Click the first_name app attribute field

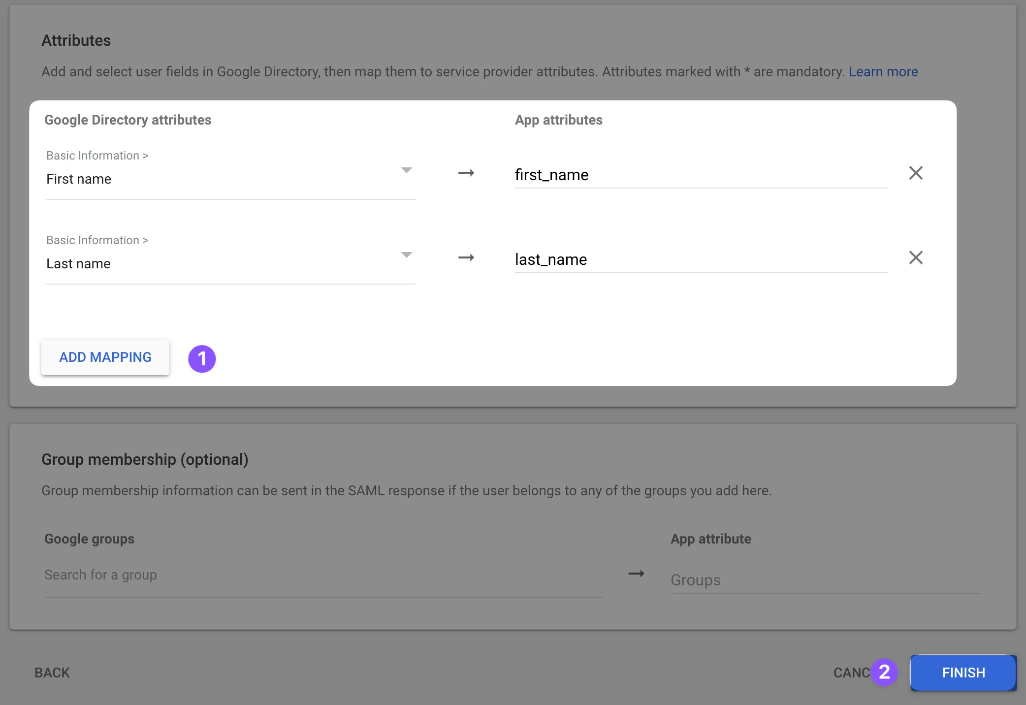699,175
